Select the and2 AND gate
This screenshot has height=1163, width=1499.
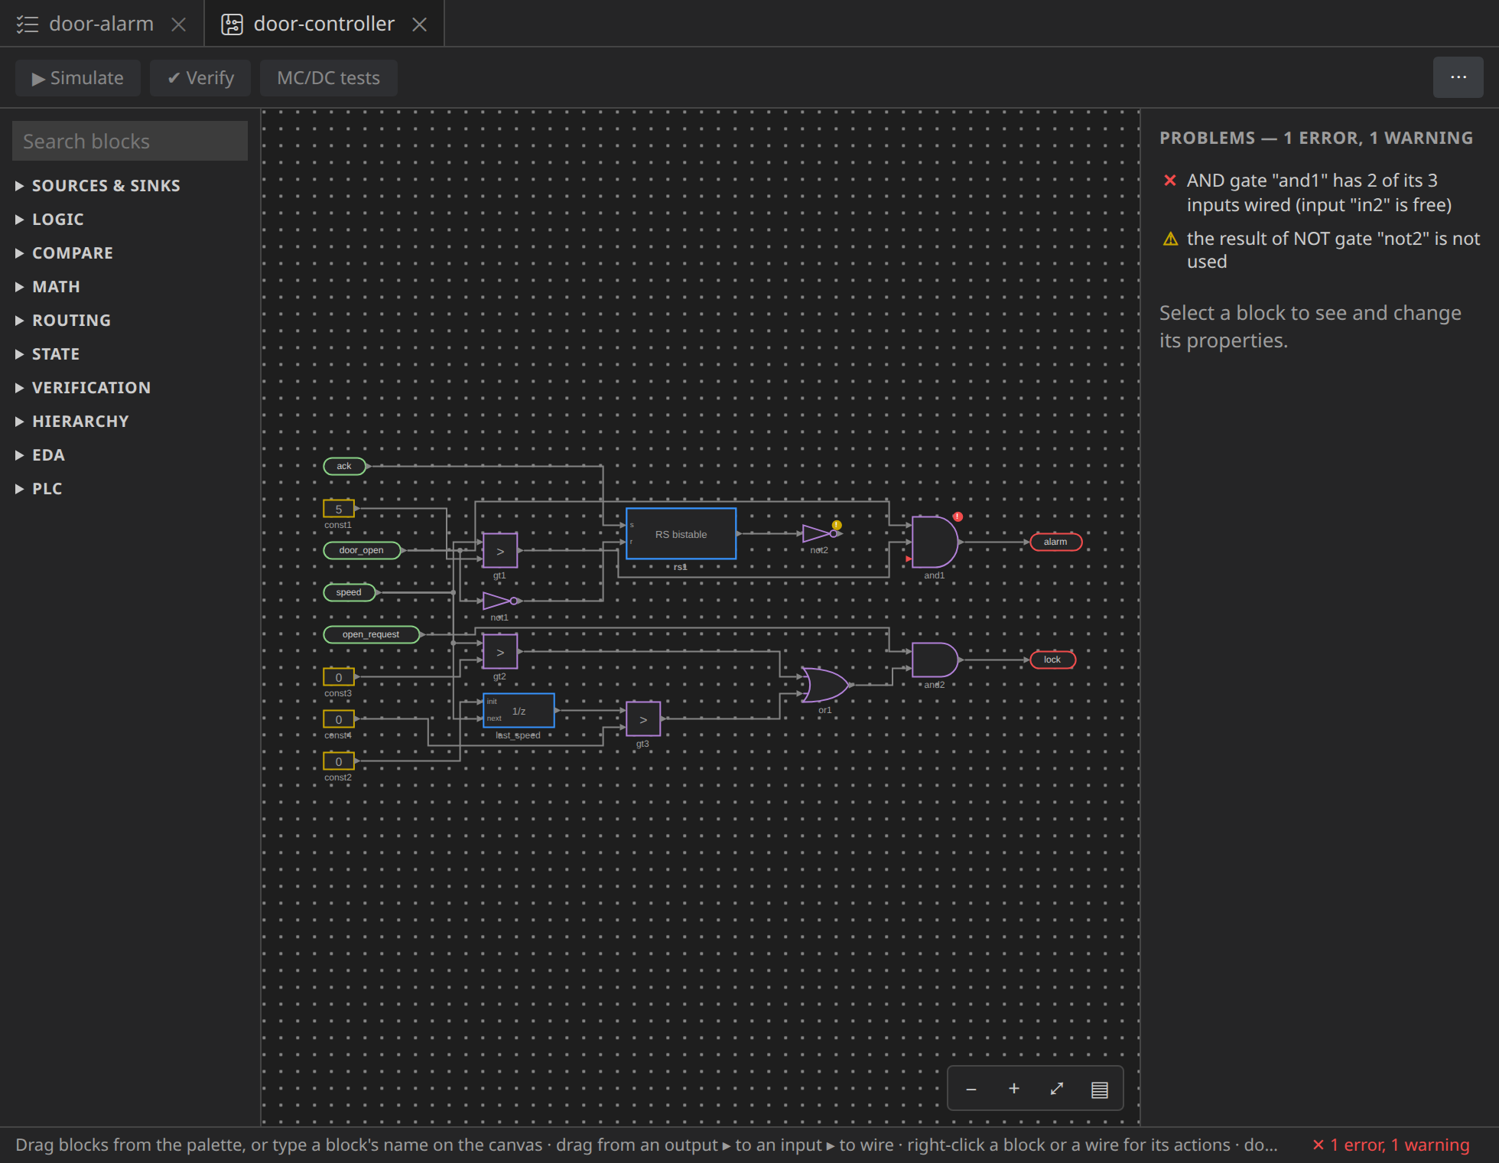(935, 660)
